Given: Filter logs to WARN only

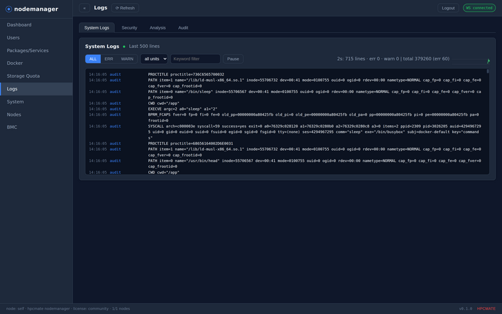Looking at the screenshot, I should coord(127,59).
